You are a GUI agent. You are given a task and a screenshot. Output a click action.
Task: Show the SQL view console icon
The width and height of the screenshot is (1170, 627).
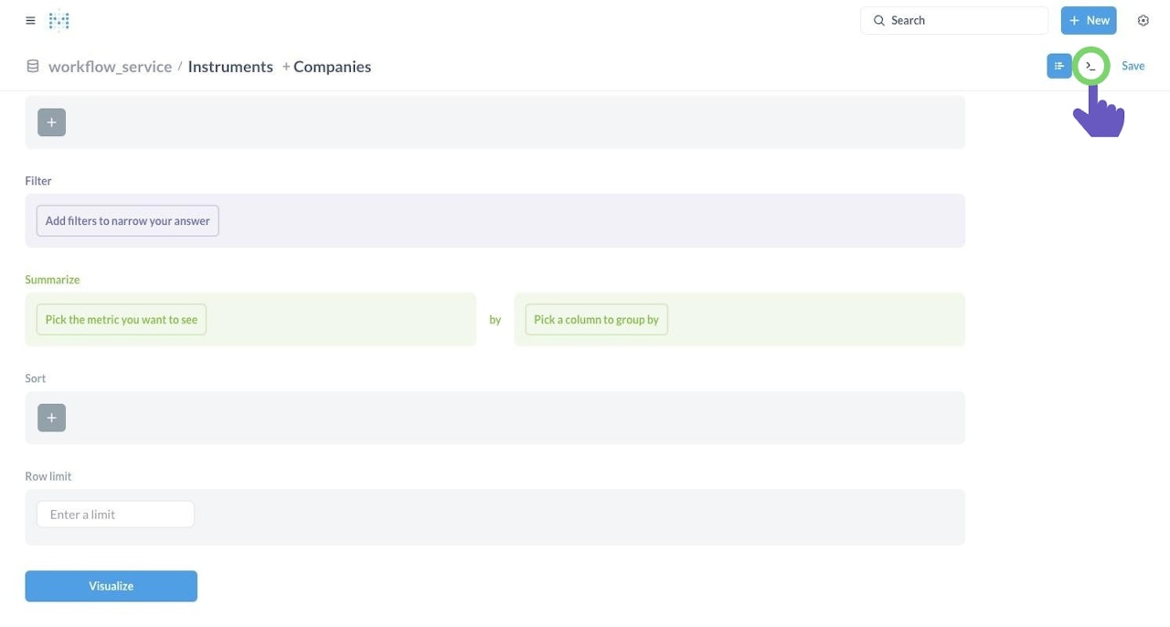point(1090,66)
